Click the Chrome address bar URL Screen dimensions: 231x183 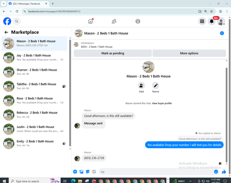click(54, 12)
